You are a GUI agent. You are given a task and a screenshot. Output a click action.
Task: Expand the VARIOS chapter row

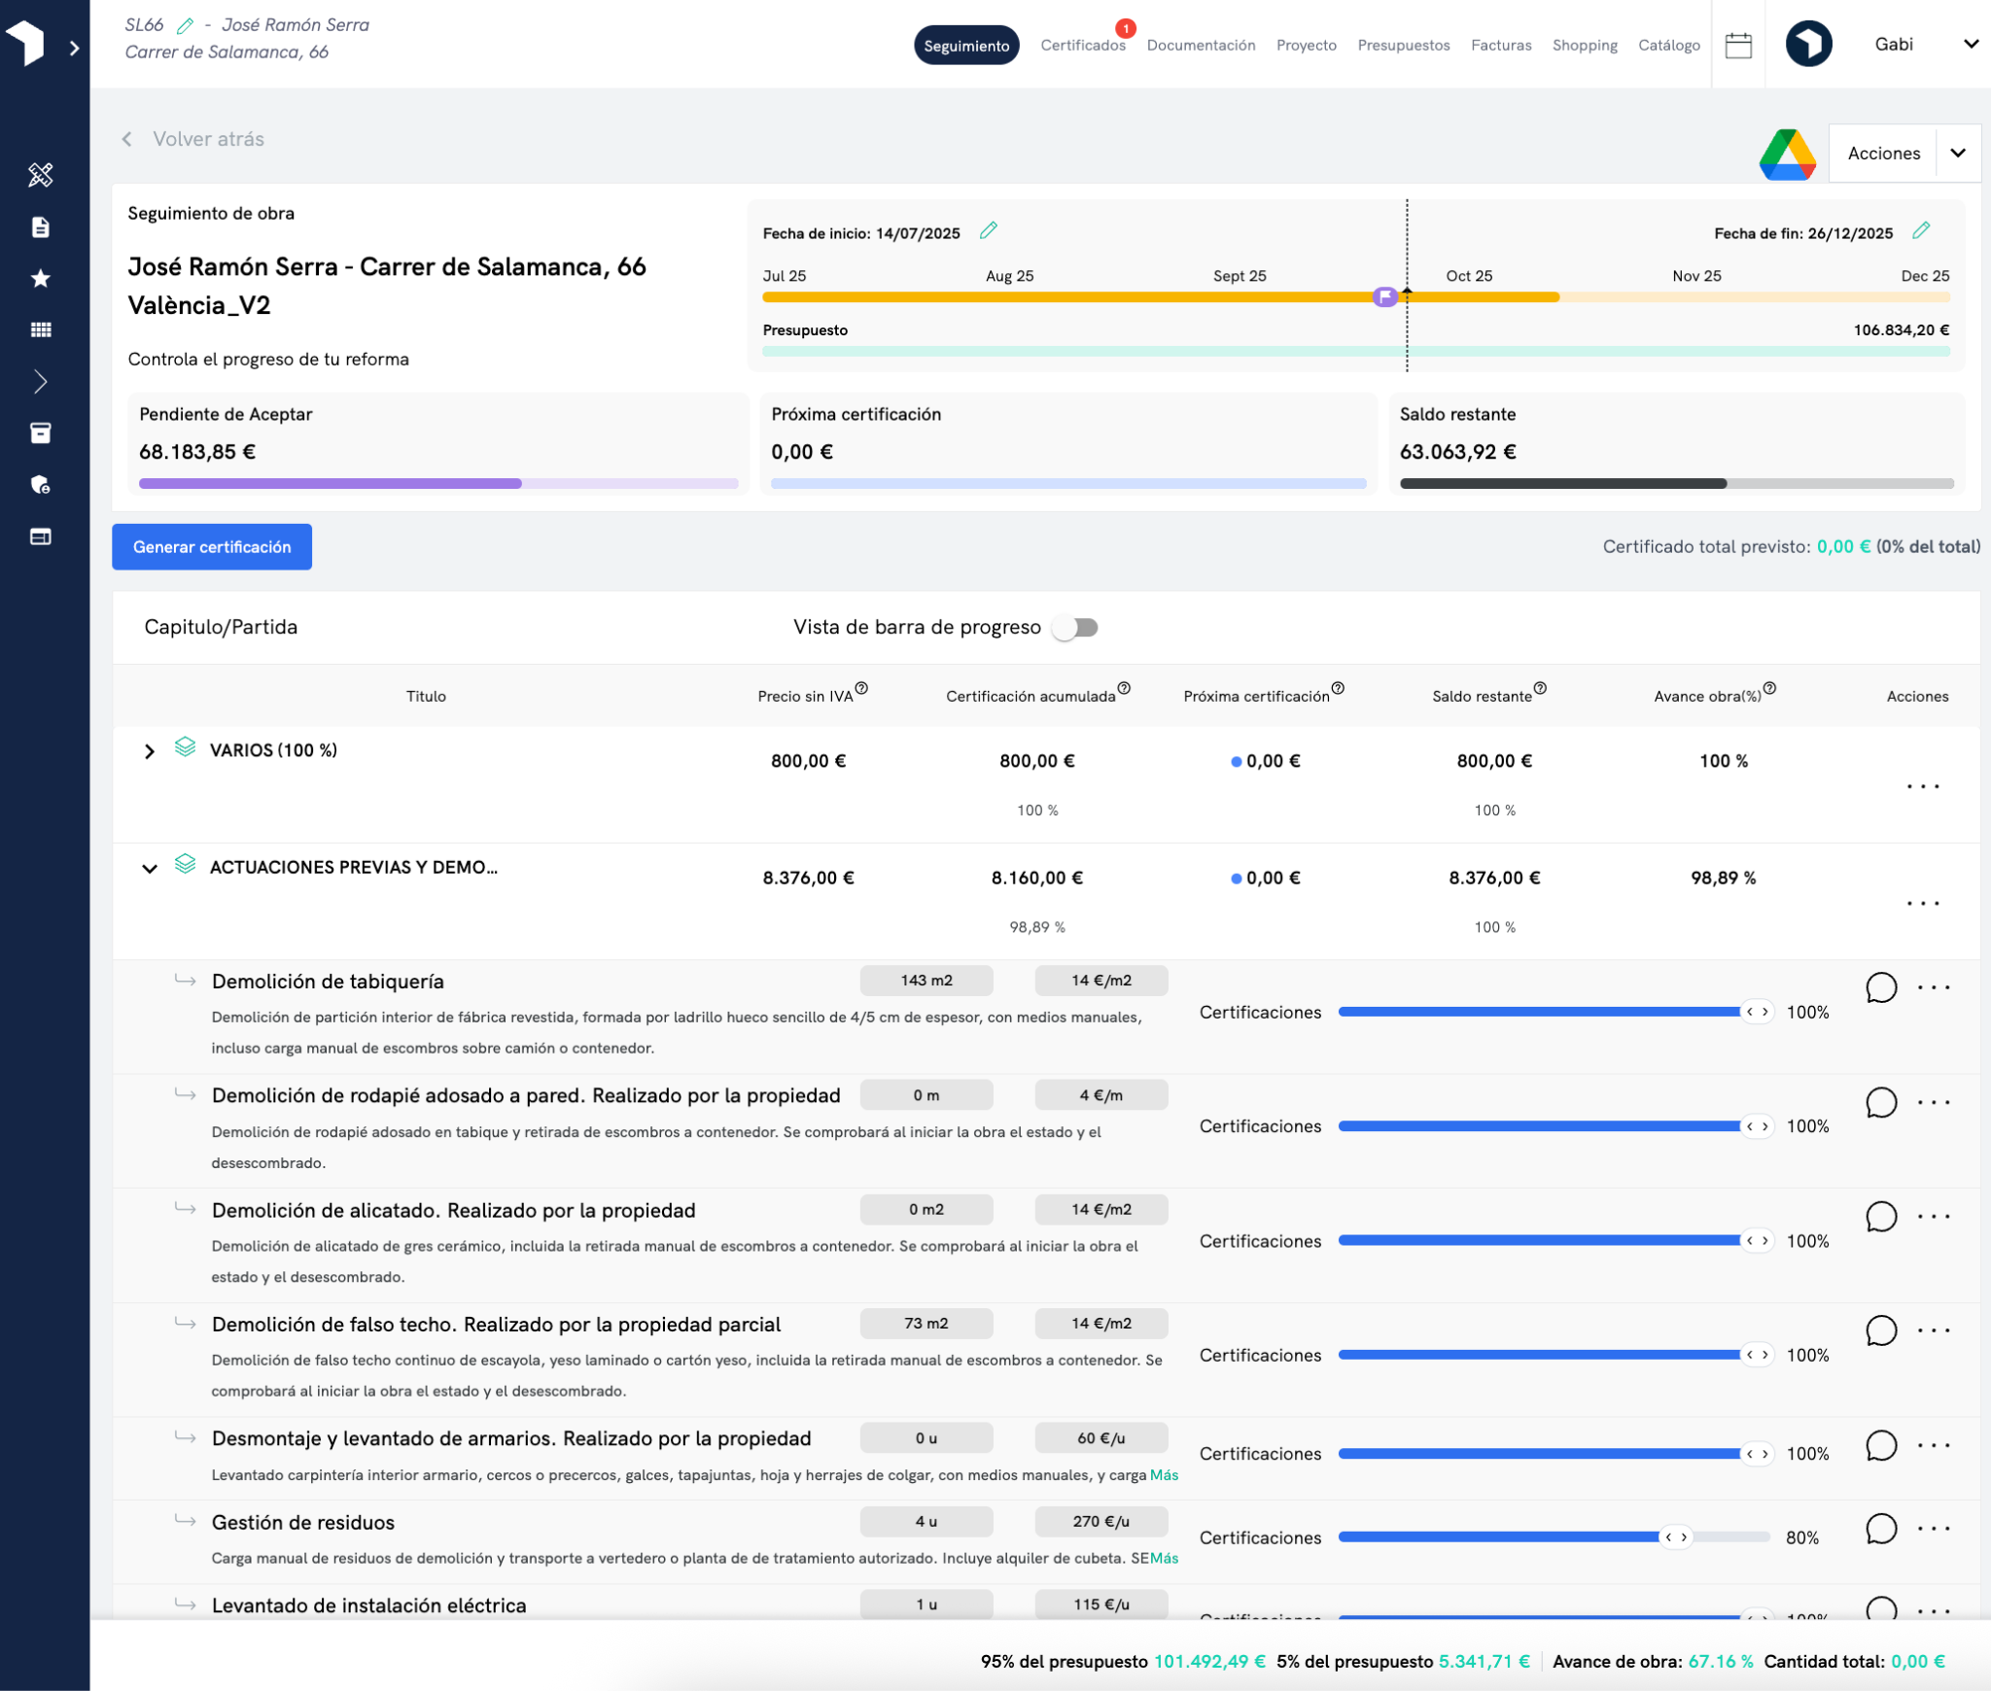coord(150,751)
